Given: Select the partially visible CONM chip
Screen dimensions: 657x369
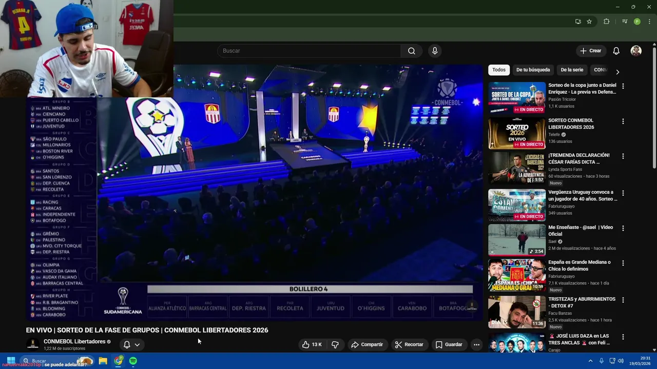Looking at the screenshot, I should point(600,70).
